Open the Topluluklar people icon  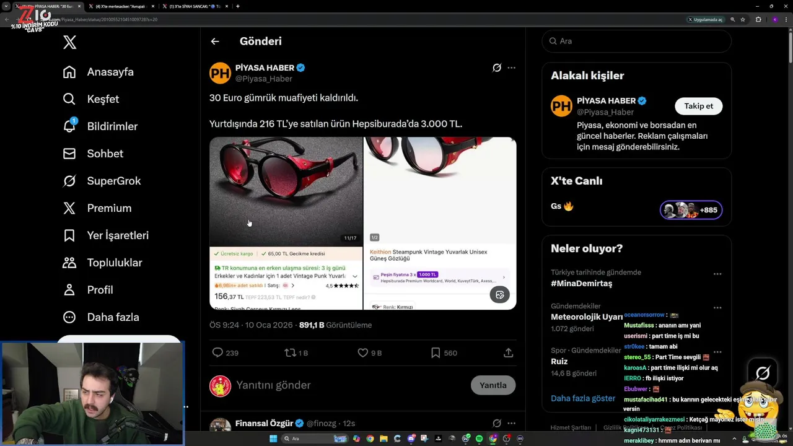(x=69, y=263)
